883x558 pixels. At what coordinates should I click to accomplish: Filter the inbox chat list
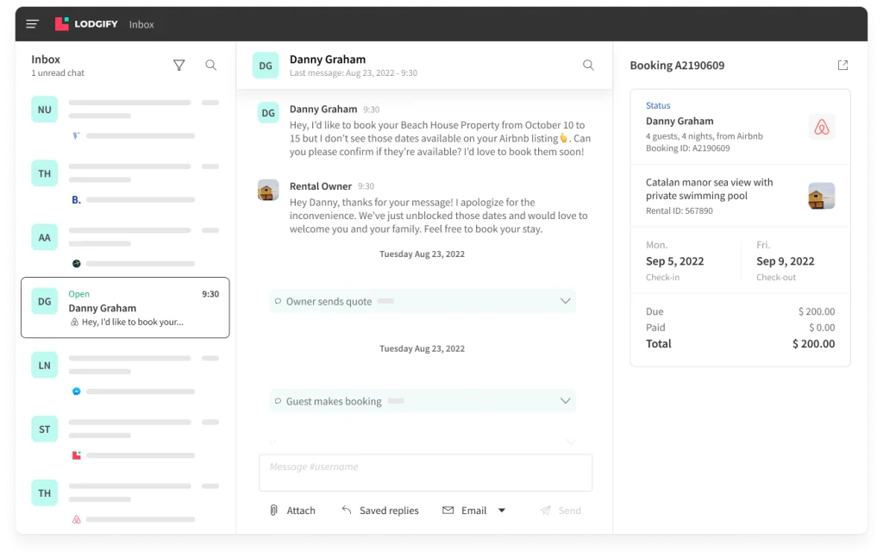179,66
